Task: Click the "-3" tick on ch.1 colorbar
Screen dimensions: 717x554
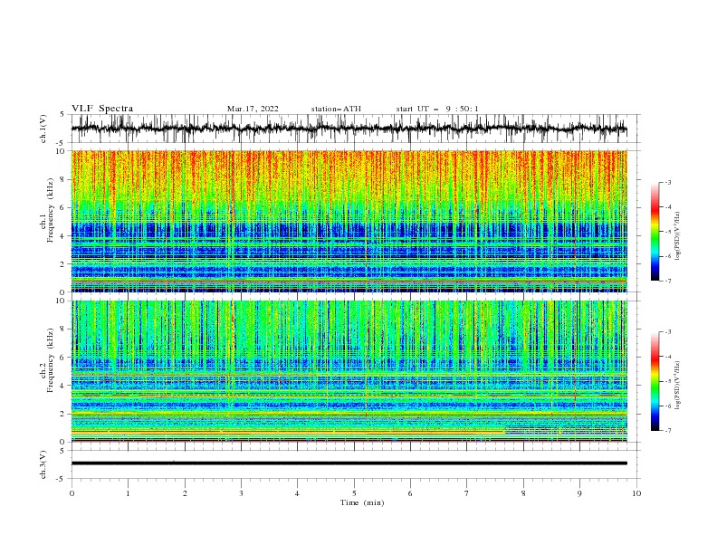Action: coord(667,182)
